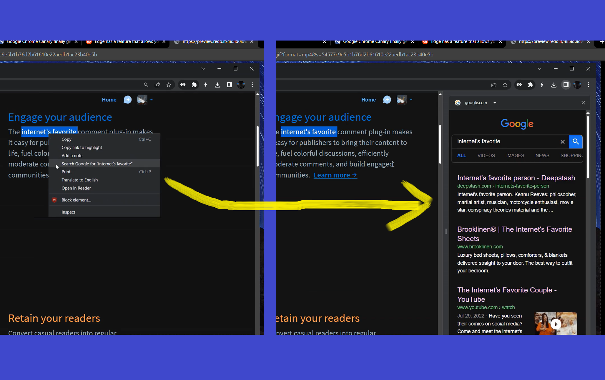The height and width of the screenshot is (380, 605).
Task: Play the YouTube video thumbnail in results
Action: pos(556,324)
